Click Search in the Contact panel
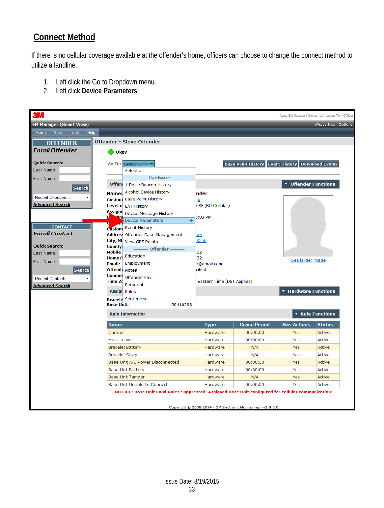The height and width of the screenshot is (508, 384). point(81,270)
